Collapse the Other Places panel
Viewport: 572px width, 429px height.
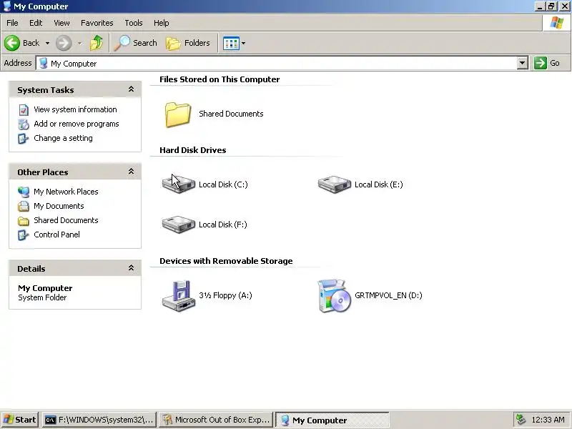[x=132, y=172]
